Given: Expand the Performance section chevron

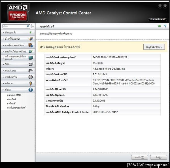Looking at the screenshot, I should coord(3,77).
